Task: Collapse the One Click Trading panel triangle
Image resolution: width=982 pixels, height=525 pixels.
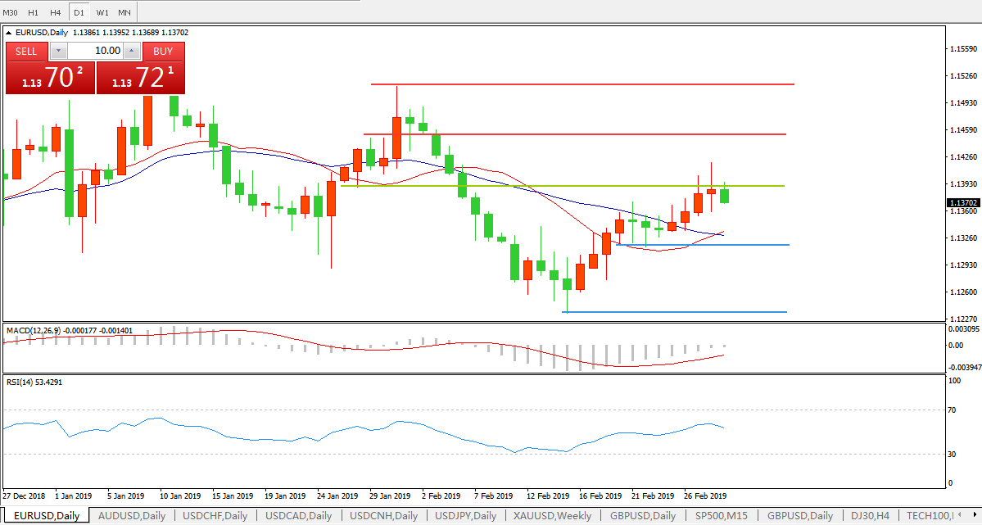Action: (9, 33)
